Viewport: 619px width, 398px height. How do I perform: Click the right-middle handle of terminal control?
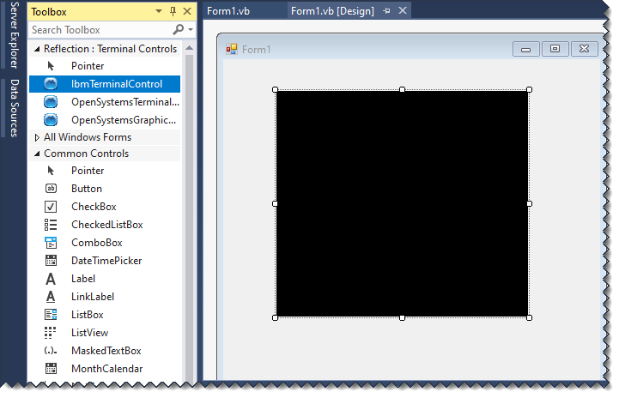pos(530,204)
